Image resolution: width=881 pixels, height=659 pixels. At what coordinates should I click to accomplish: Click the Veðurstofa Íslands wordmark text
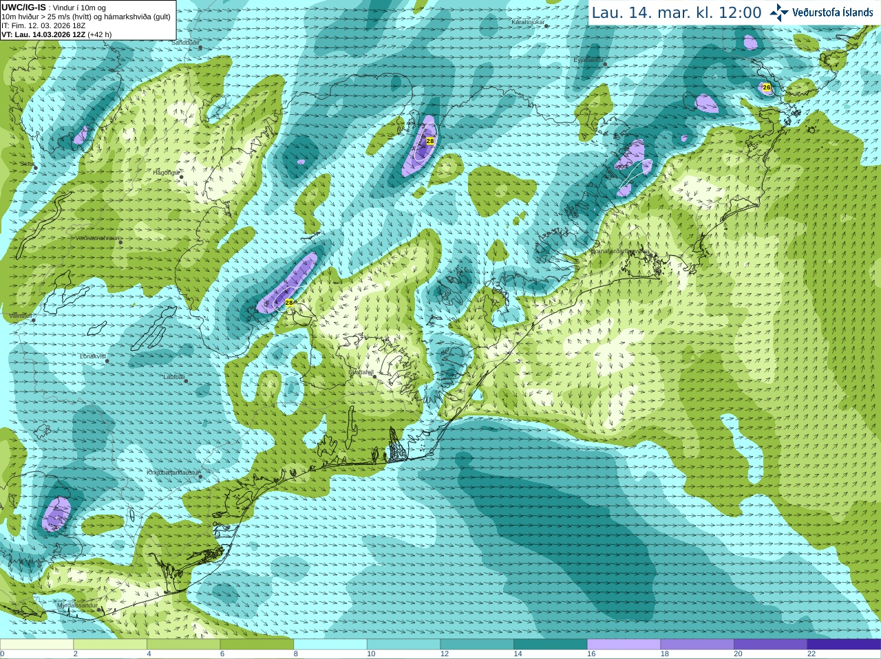point(833,12)
